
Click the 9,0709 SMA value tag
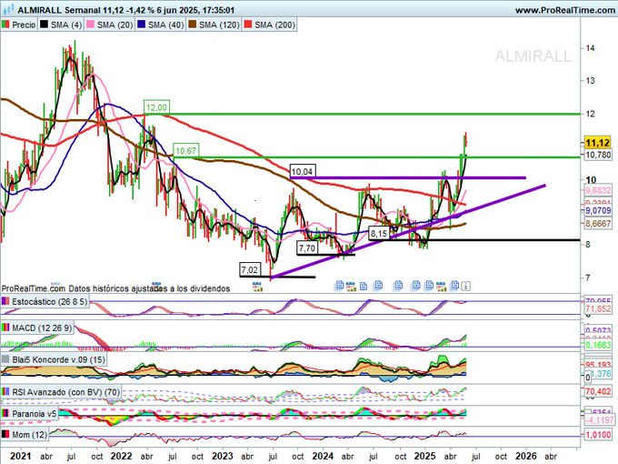[598, 211]
